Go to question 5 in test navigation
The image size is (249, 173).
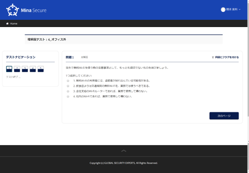point(41,69)
